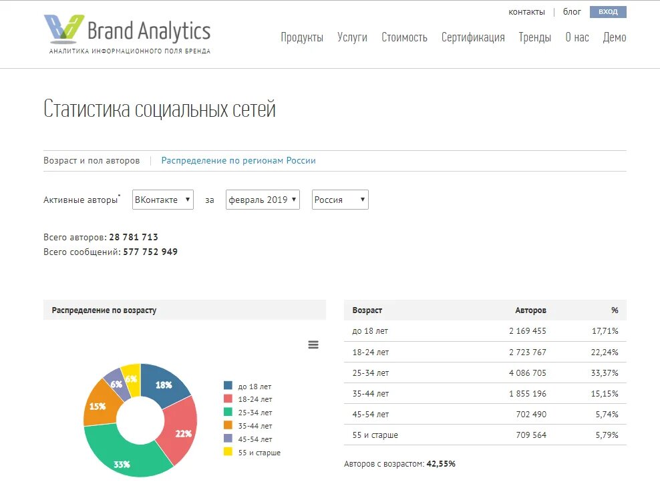Open the Демо page
This screenshot has height=490, width=660.
coord(615,38)
